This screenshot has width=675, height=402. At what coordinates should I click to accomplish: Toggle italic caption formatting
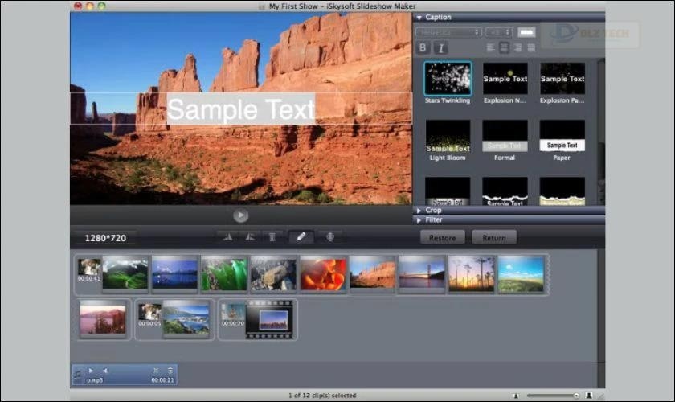(440, 47)
